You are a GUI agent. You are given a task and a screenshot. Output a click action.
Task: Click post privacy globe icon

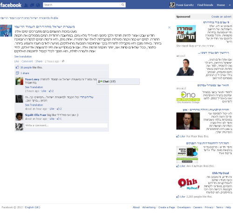point(63,61)
